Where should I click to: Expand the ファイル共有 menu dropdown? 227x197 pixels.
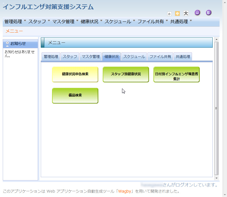[x=166, y=21]
